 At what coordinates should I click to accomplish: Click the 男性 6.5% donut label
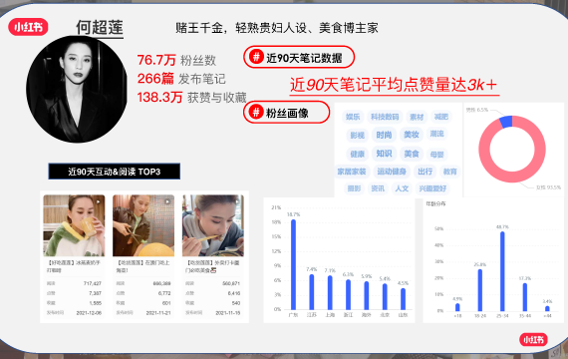(x=477, y=110)
